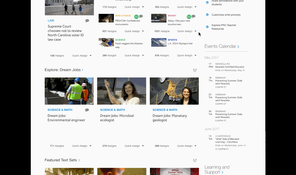The width and height of the screenshot is (296, 175).
Task: Click Alaskan veggies thumbnail
Action: (106, 42)
